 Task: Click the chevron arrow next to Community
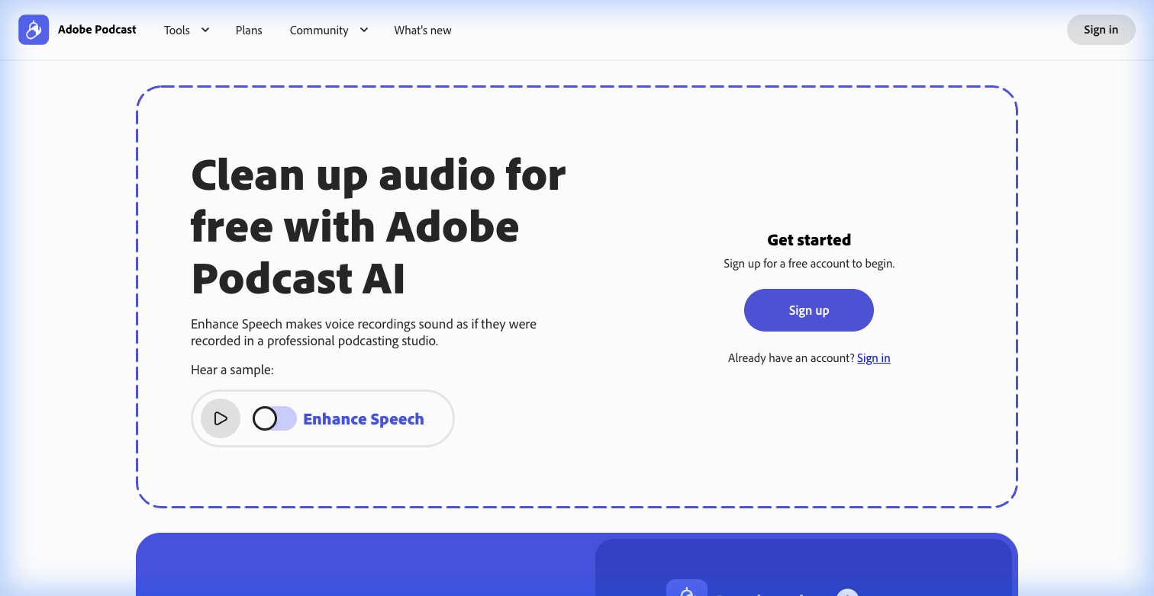364,30
